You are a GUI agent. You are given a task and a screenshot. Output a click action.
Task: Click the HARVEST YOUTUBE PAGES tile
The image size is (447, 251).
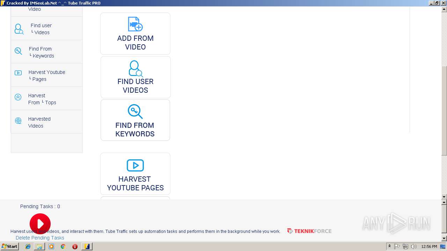[135, 174]
